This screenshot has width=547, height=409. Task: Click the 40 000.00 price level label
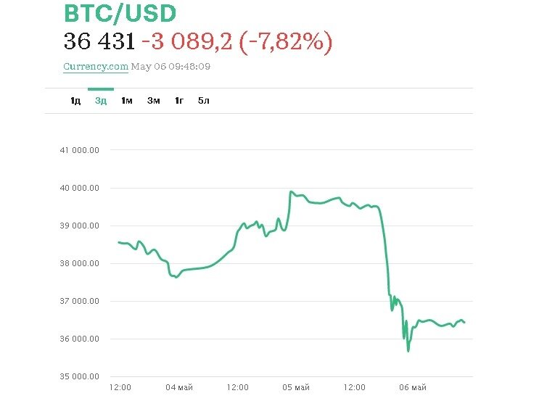[80, 188]
